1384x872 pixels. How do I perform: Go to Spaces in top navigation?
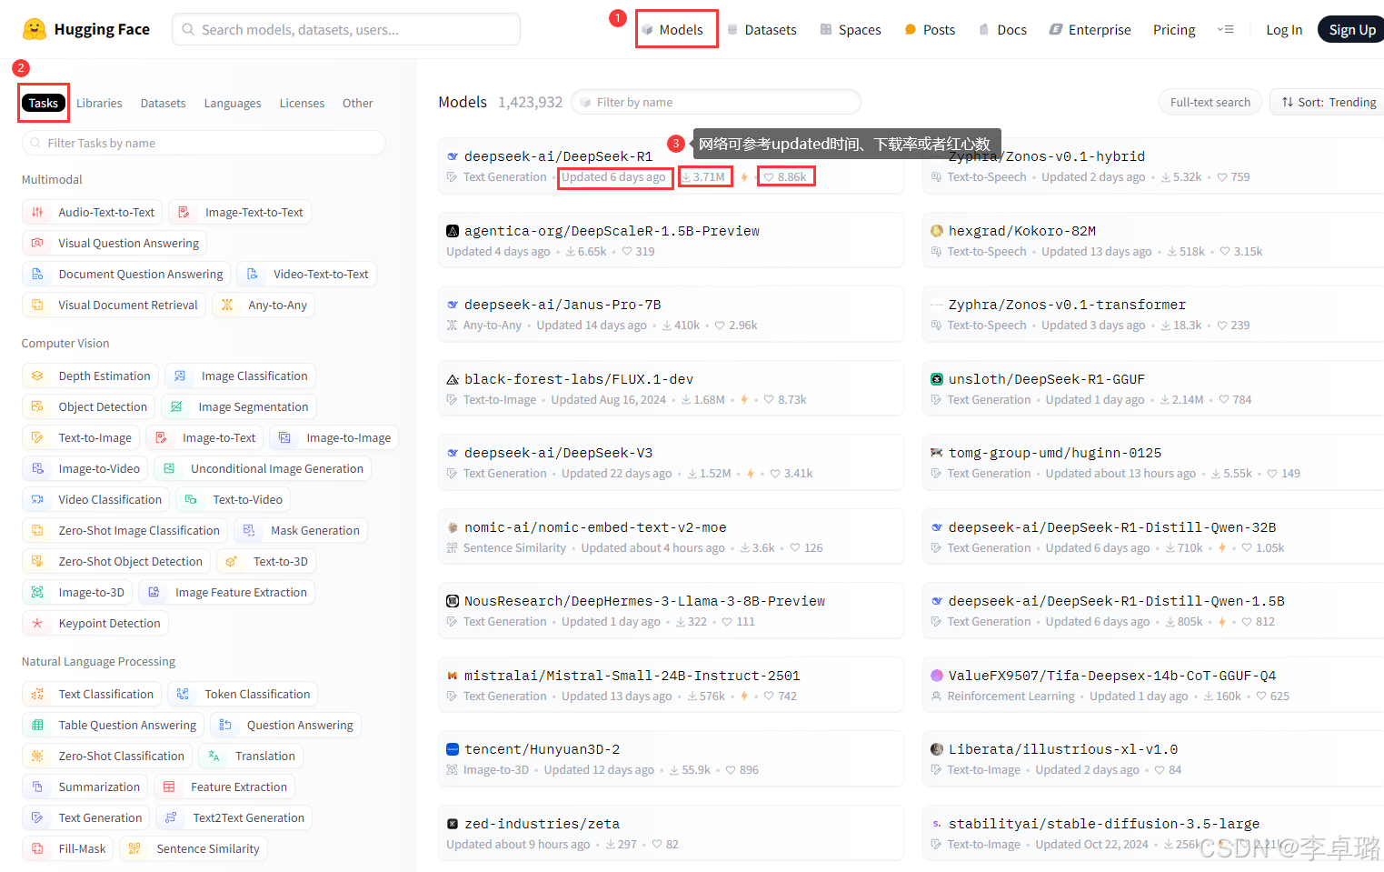(x=851, y=30)
